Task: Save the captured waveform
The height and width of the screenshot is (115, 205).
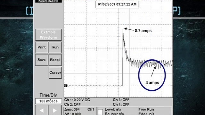Action: pos(42,60)
